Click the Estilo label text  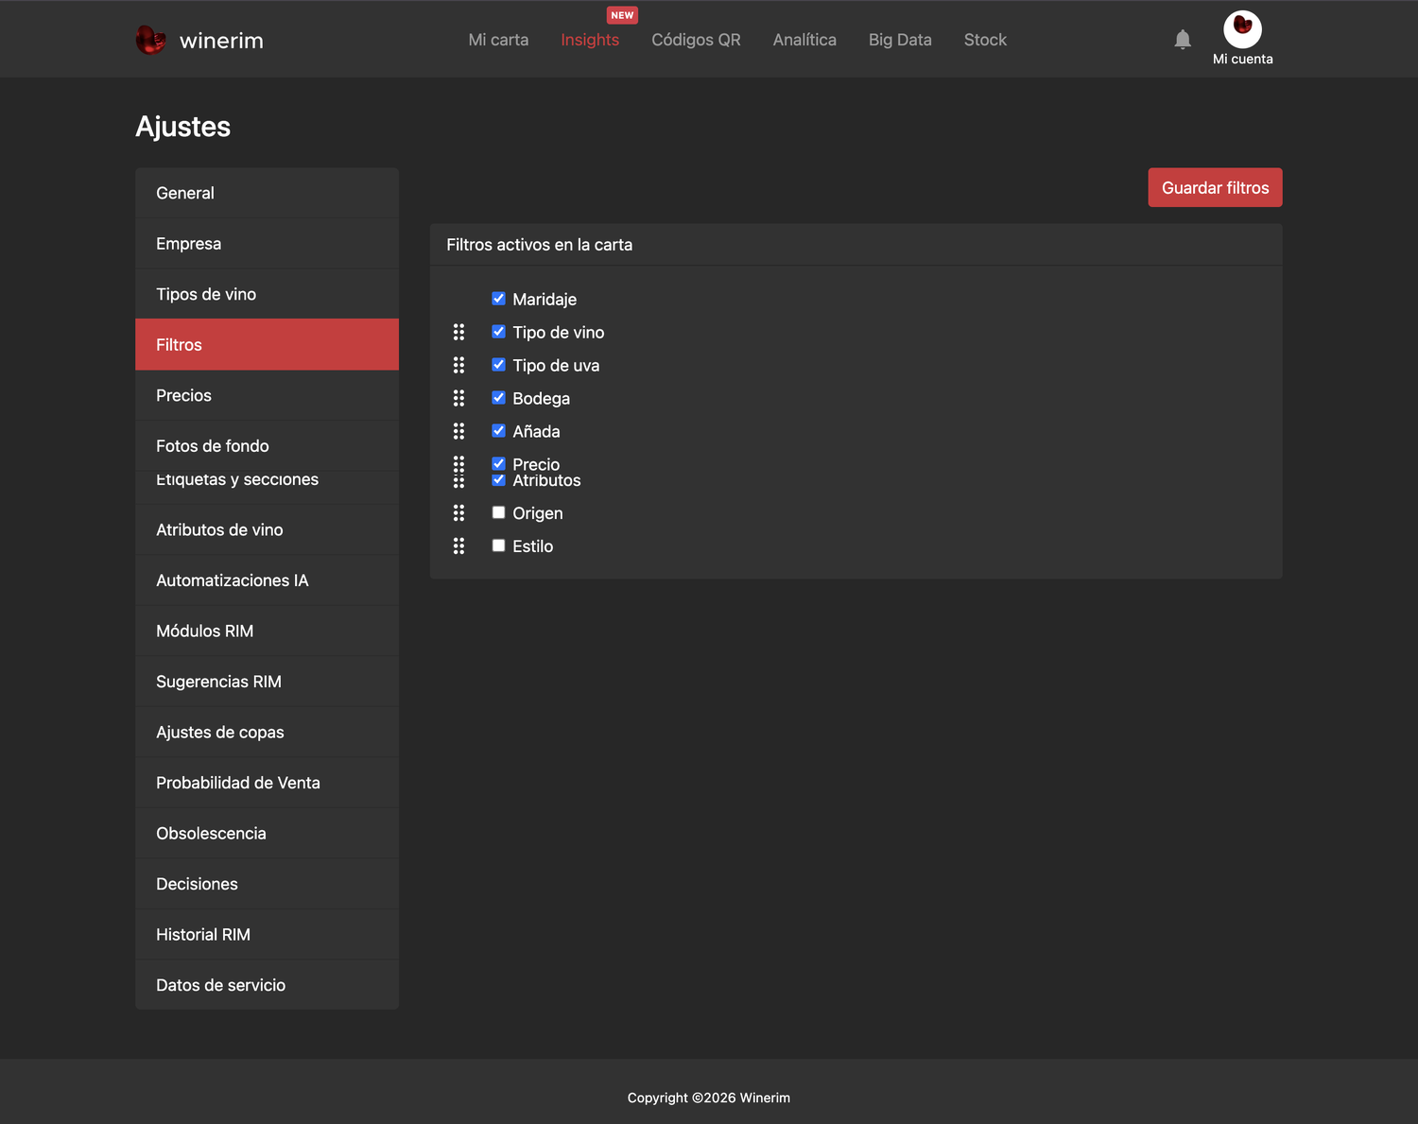[532, 546]
